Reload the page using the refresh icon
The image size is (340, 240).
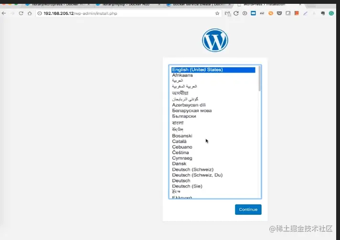click(x=21, y=13)
